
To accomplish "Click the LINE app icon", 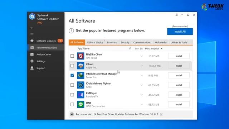I will [81, 104].
